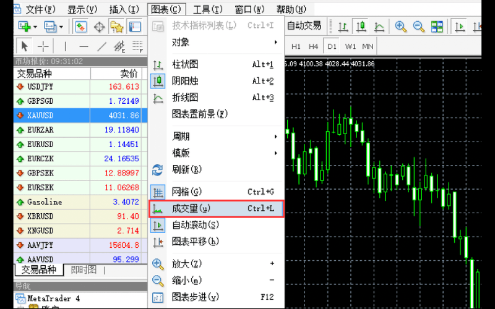Click EURUSD price 1.14451
The width and height of the screenshot is (495, 309).
pos(123,145)
